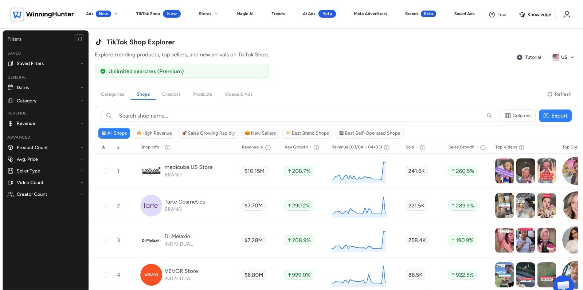Switch to the Products tab
Image resolution: width=583 pixels, height=290 pixels.
pyautogui.click(x=203, y=94)
